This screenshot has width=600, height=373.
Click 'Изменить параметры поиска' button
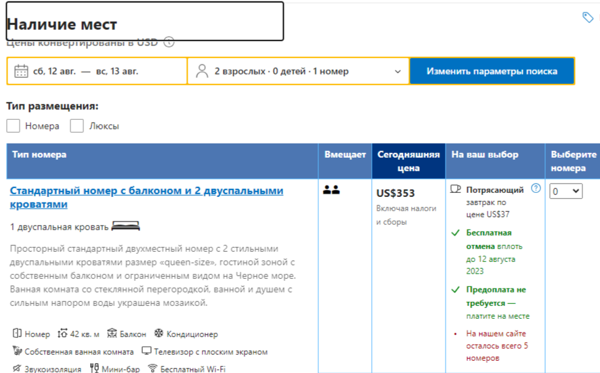click(x=492, y=71)
